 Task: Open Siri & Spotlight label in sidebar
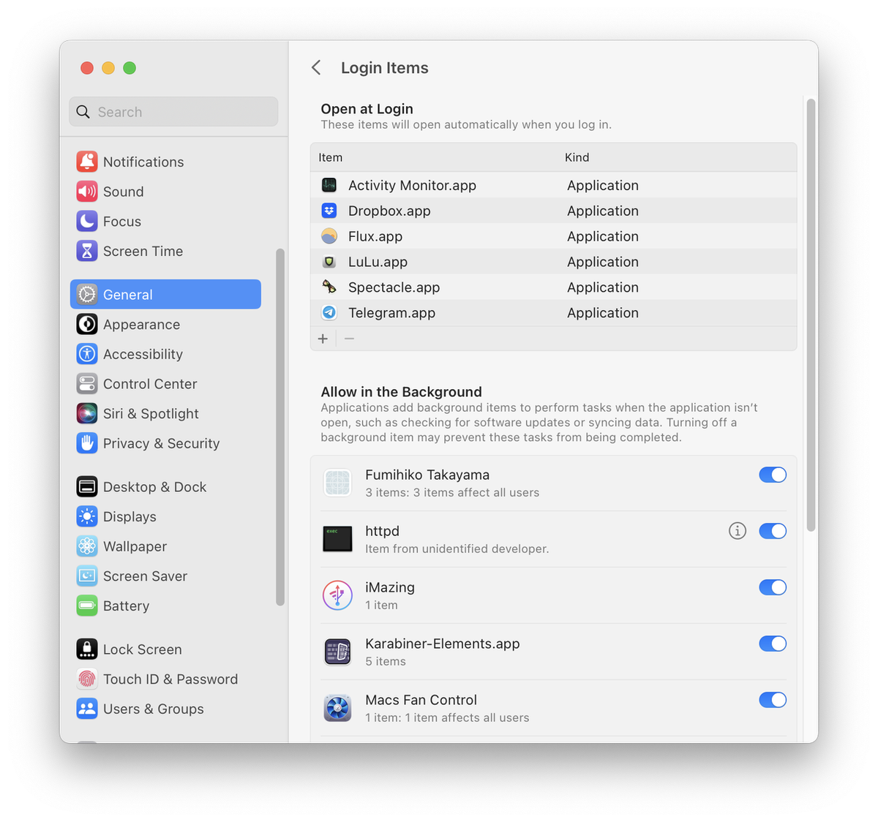coord(151,413)
